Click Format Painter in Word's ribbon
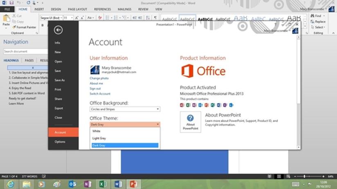337x189 pixels. point(24,27)
